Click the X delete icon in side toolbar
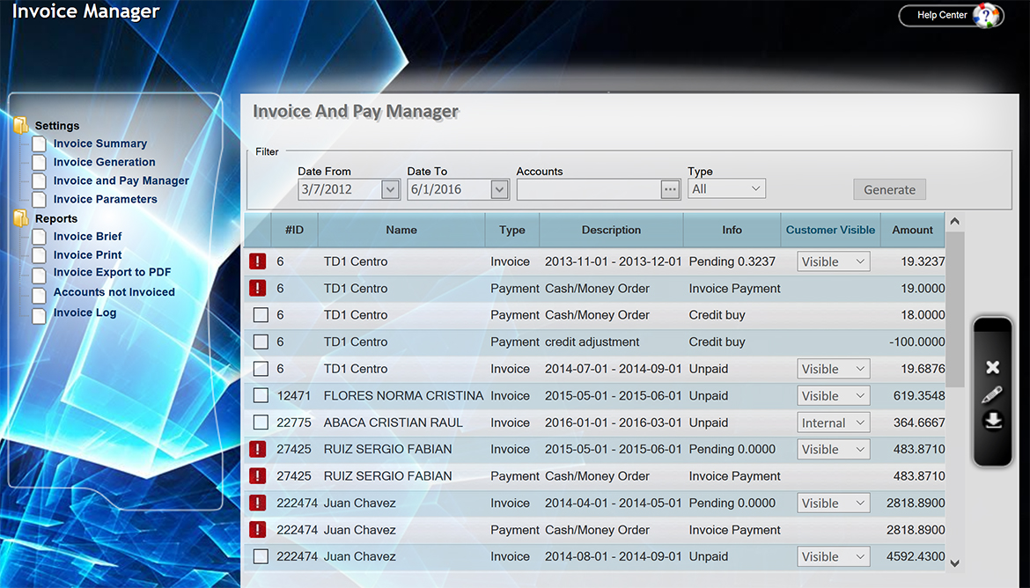1030x588 pixels. coord(992,368)
